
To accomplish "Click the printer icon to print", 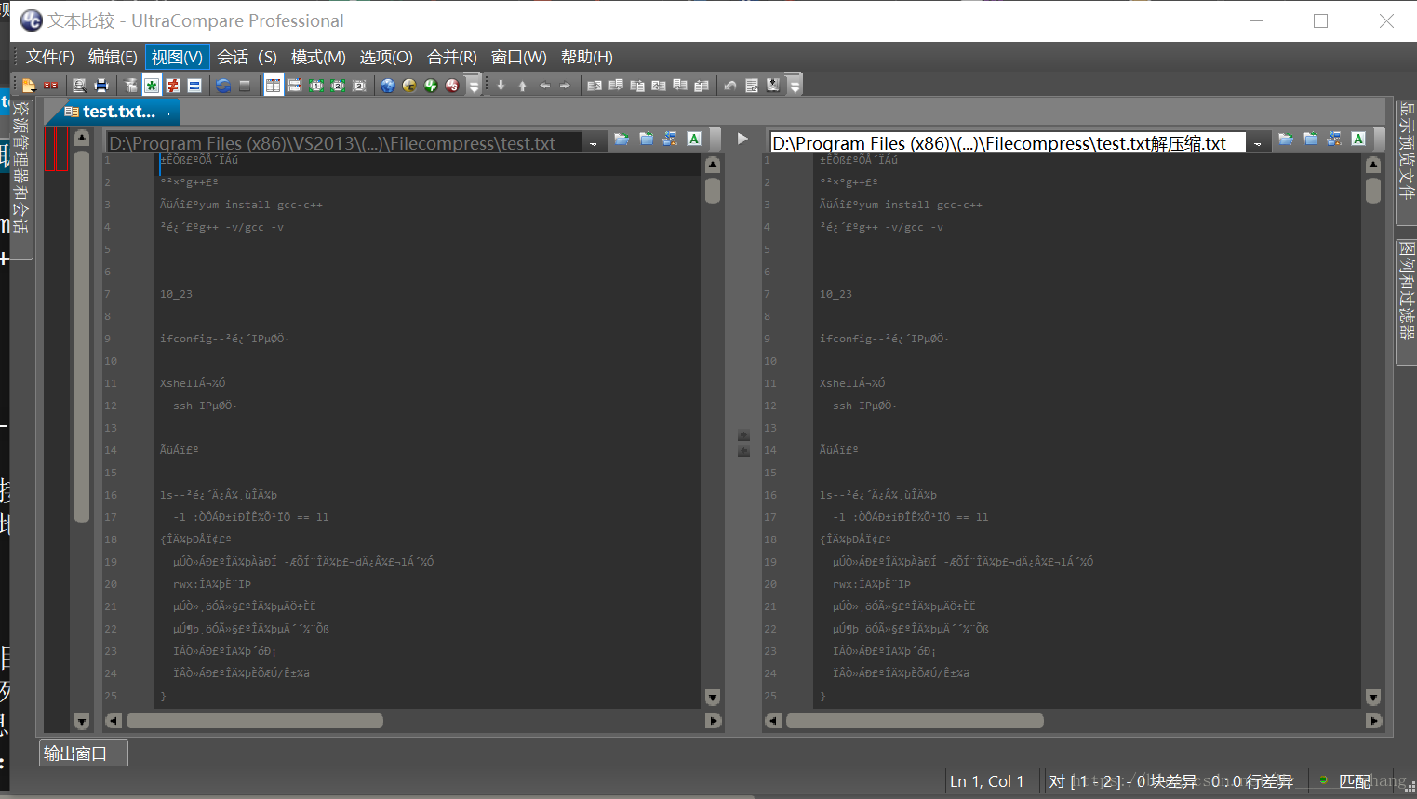I will (x=101, y=86).
